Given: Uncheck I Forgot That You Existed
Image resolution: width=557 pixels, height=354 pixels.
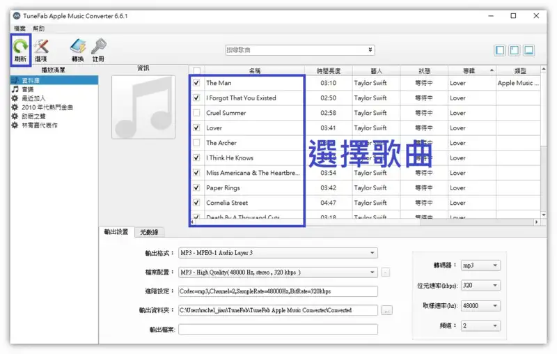Looking at the screenshot, I should (x=196, y=98).
